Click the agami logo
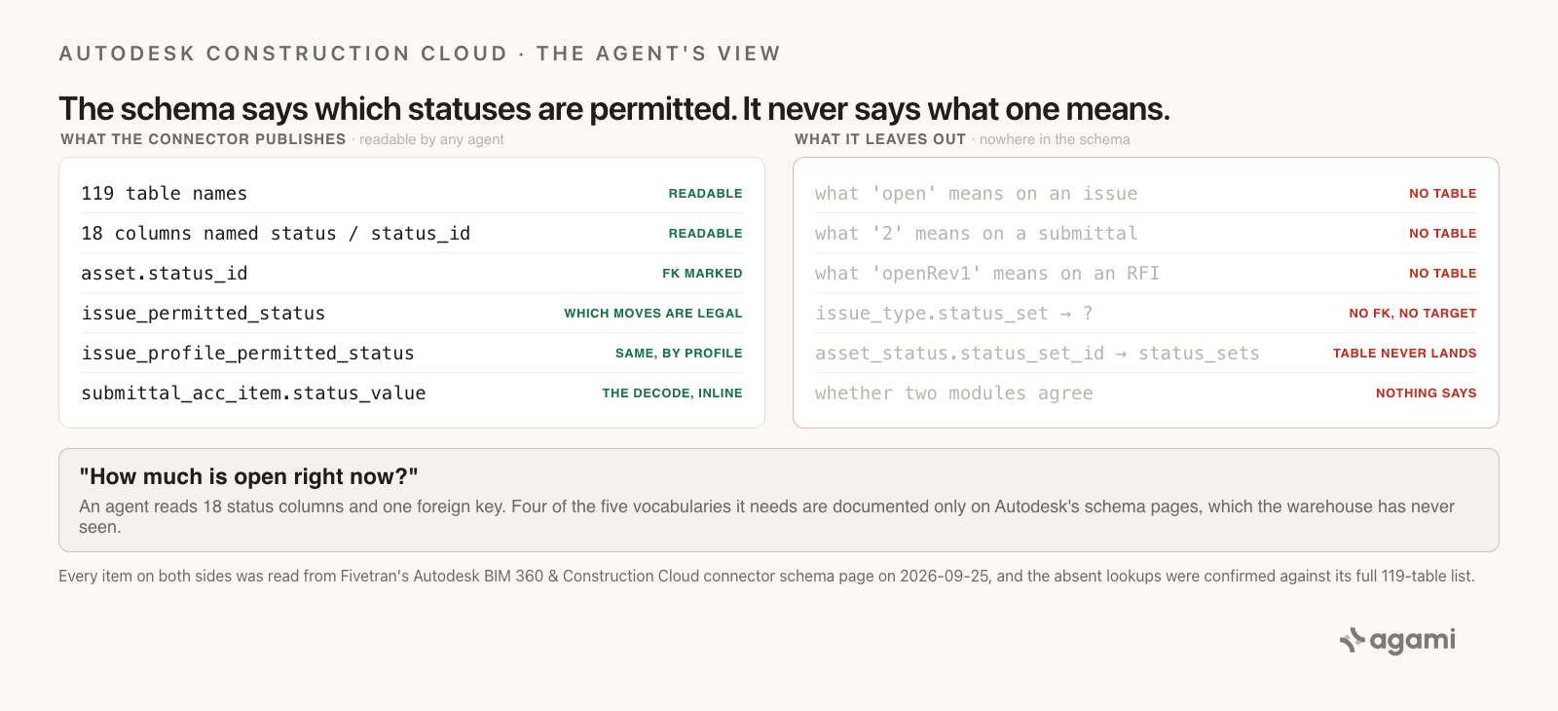The image size is (1558, 711). [1397, 640]
